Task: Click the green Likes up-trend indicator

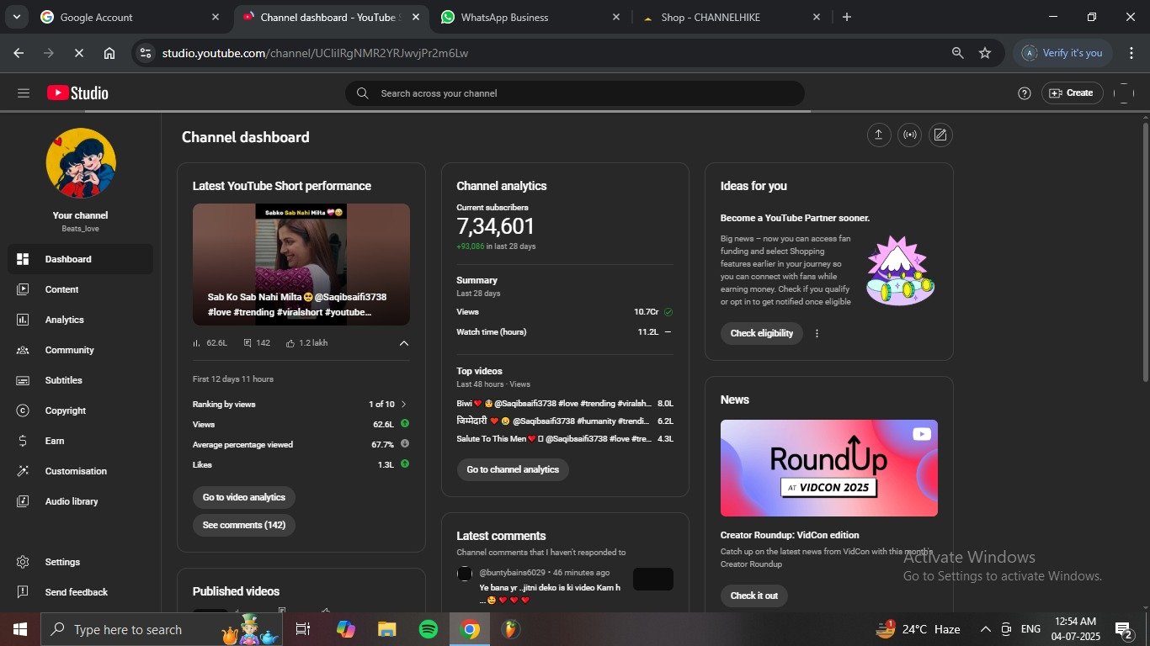Action: pos(405,464)
